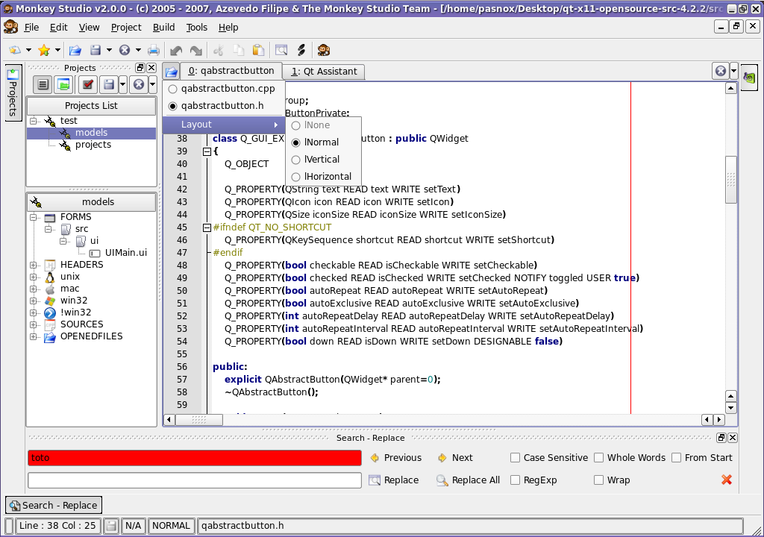Viewport: 764px width, 537px height.
Task: Click the cut scissors icon
Action: pyautogui.click(x=219, y=50)
